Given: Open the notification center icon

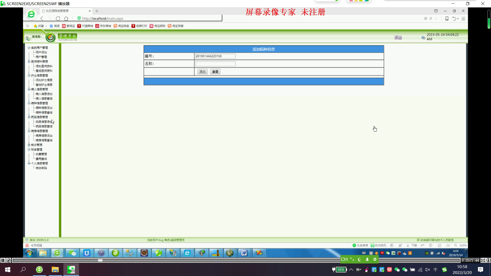Looking at the screenshot, I should coord(481,270).
